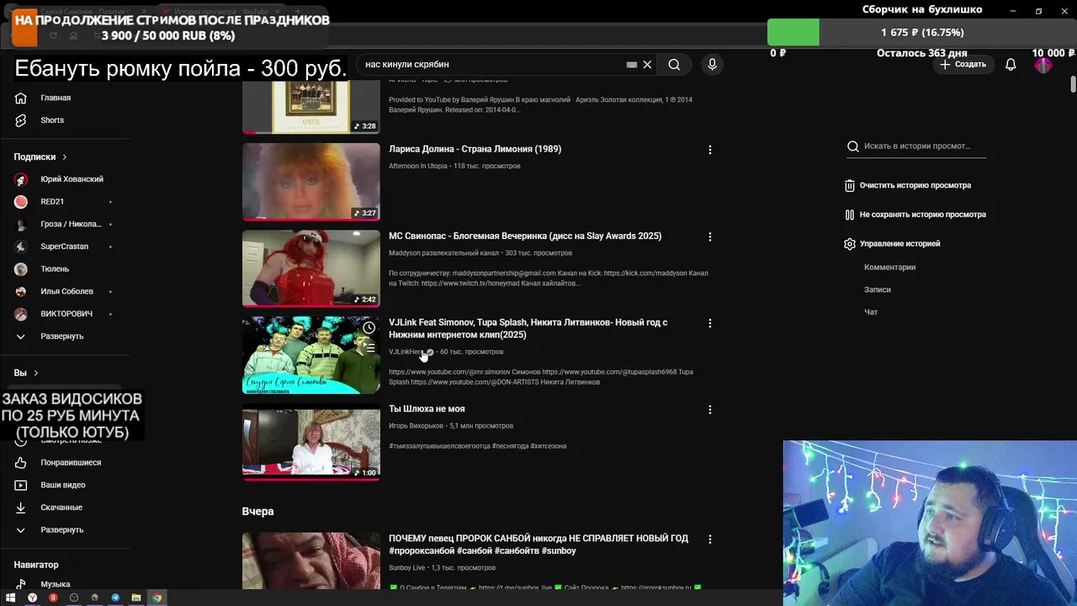Open options for ПОЧЕМУ певец ПРОРОК САНБОЙ video

tap(709, 540)
